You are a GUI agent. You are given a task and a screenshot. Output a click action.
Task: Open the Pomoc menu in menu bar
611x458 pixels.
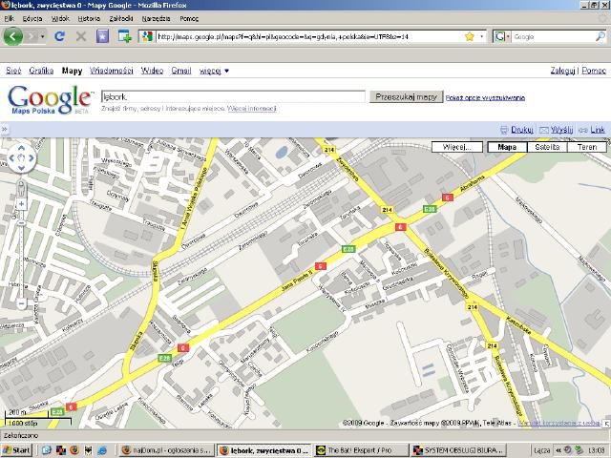coord(189,18)
